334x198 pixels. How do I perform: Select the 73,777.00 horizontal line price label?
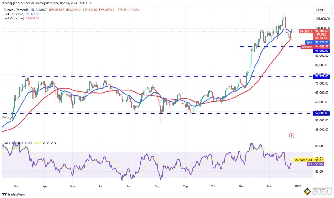[x=322, y=76]
